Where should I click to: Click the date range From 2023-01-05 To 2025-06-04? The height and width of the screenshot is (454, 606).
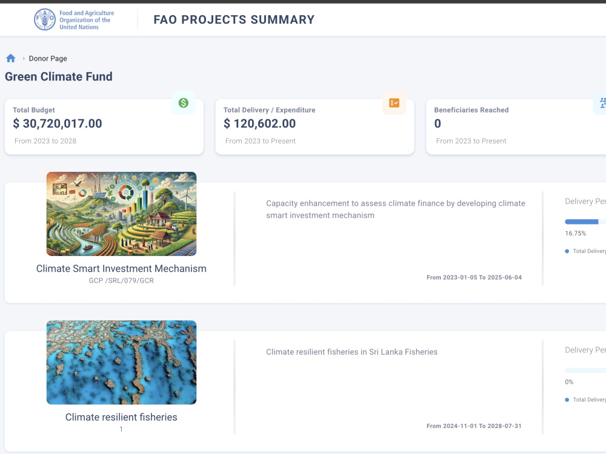(474, 278)
